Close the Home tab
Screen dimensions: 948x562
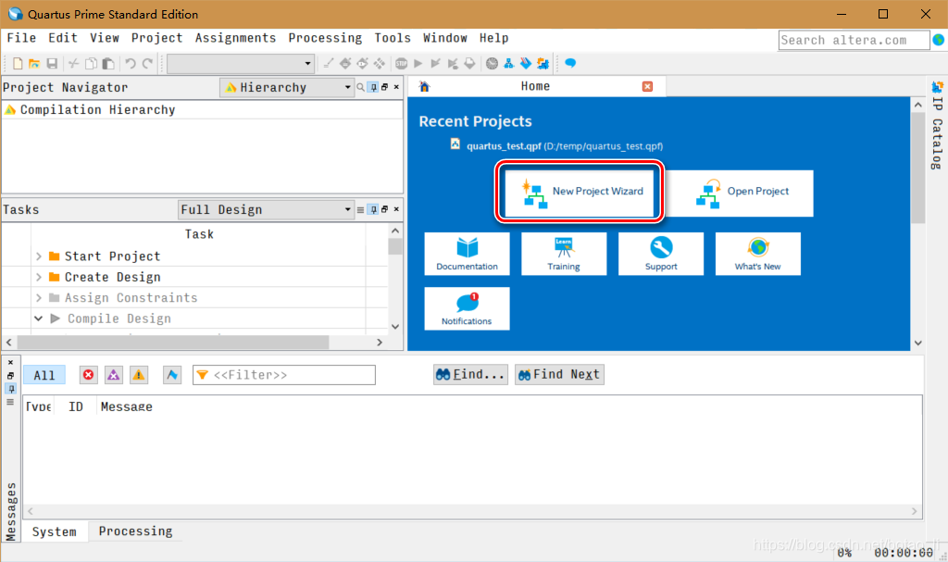647,86
